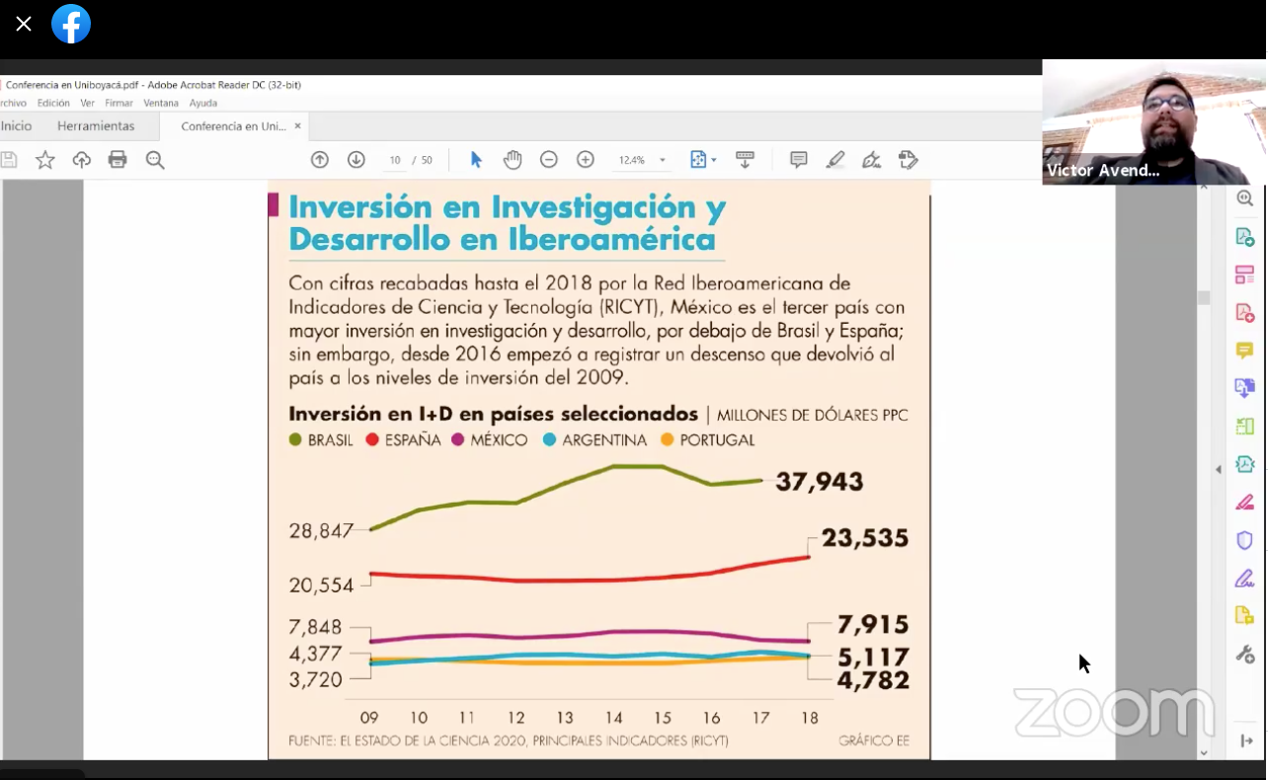Open the Ver menu

tap(88, 103)
